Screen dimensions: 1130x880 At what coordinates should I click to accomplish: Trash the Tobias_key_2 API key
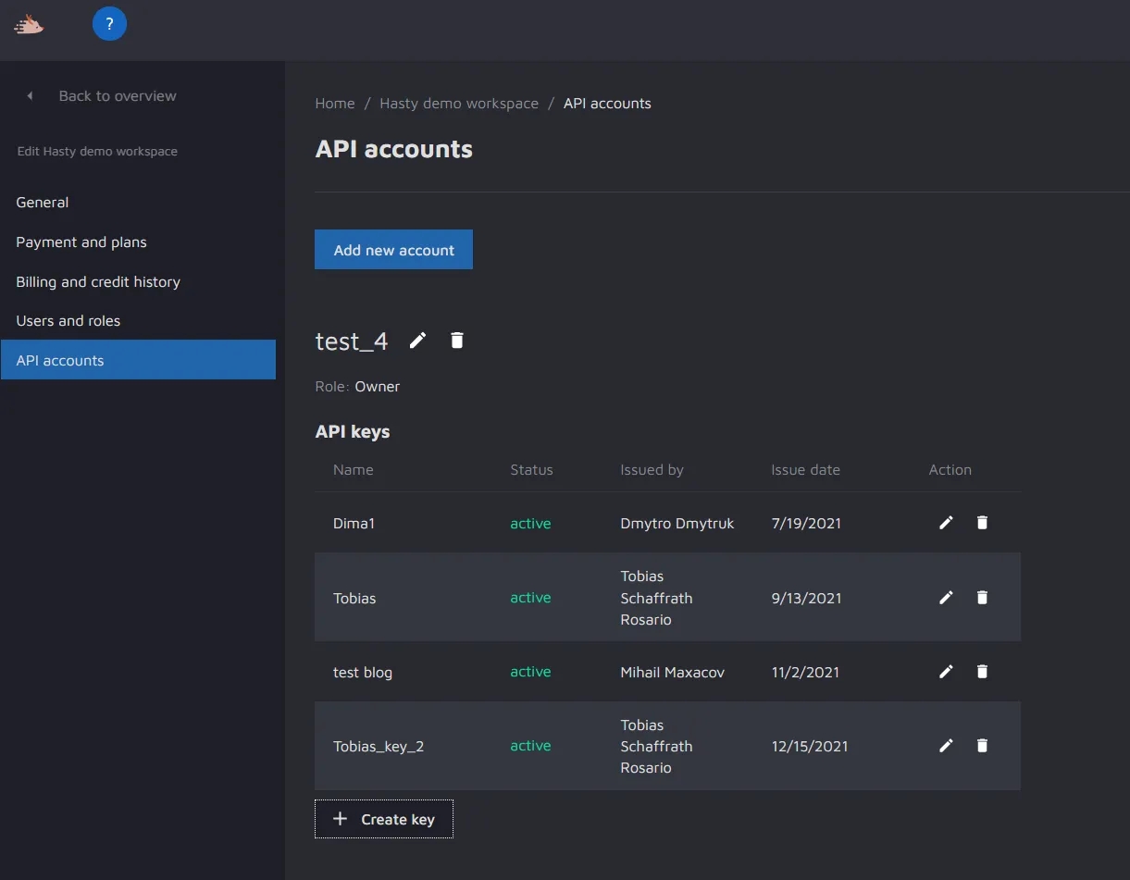click(x=982, y=746)
